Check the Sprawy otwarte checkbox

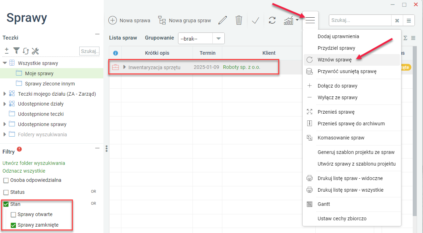coord(13,215)
